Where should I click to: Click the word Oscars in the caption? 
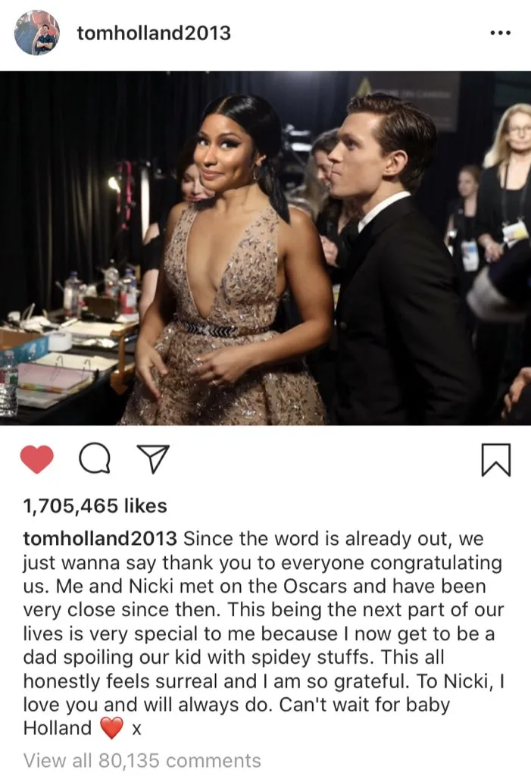click(x=315, y=586)
